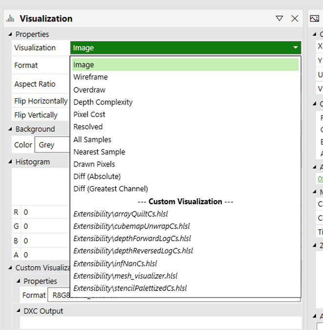The image size is (323, 330).
Task: Select Image from the visualization list
Action: point(185,64)
